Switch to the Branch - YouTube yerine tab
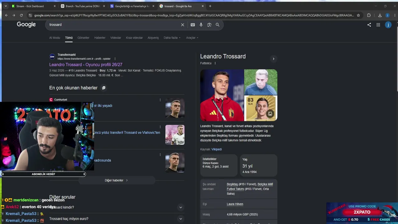Image resolution: width=398 pixels, height=224 pixels. click(x=83, y=6)
